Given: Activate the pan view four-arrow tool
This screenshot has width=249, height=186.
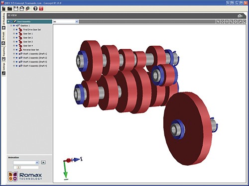Looking at the screenshot, I should tap(227, 21).
